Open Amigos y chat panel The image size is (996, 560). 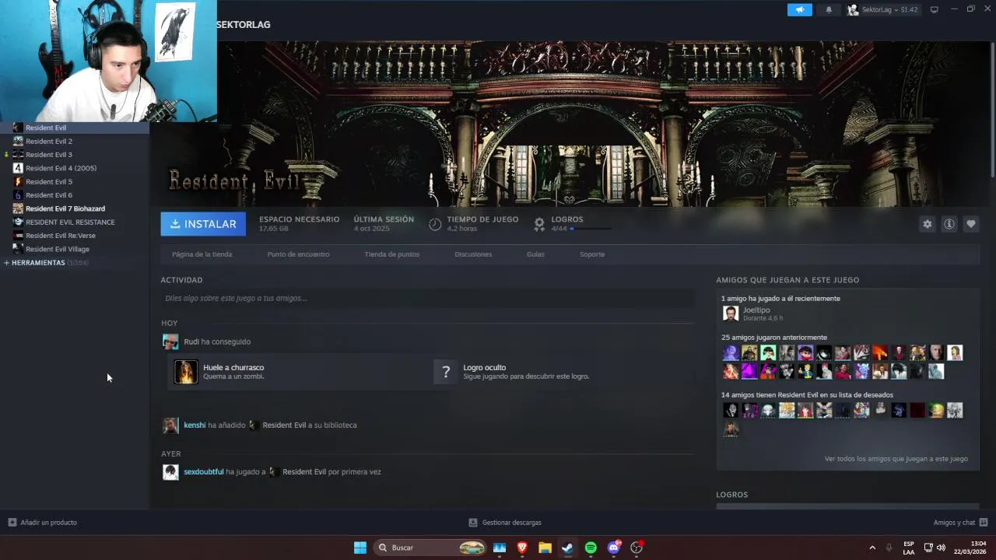point(960,523)
